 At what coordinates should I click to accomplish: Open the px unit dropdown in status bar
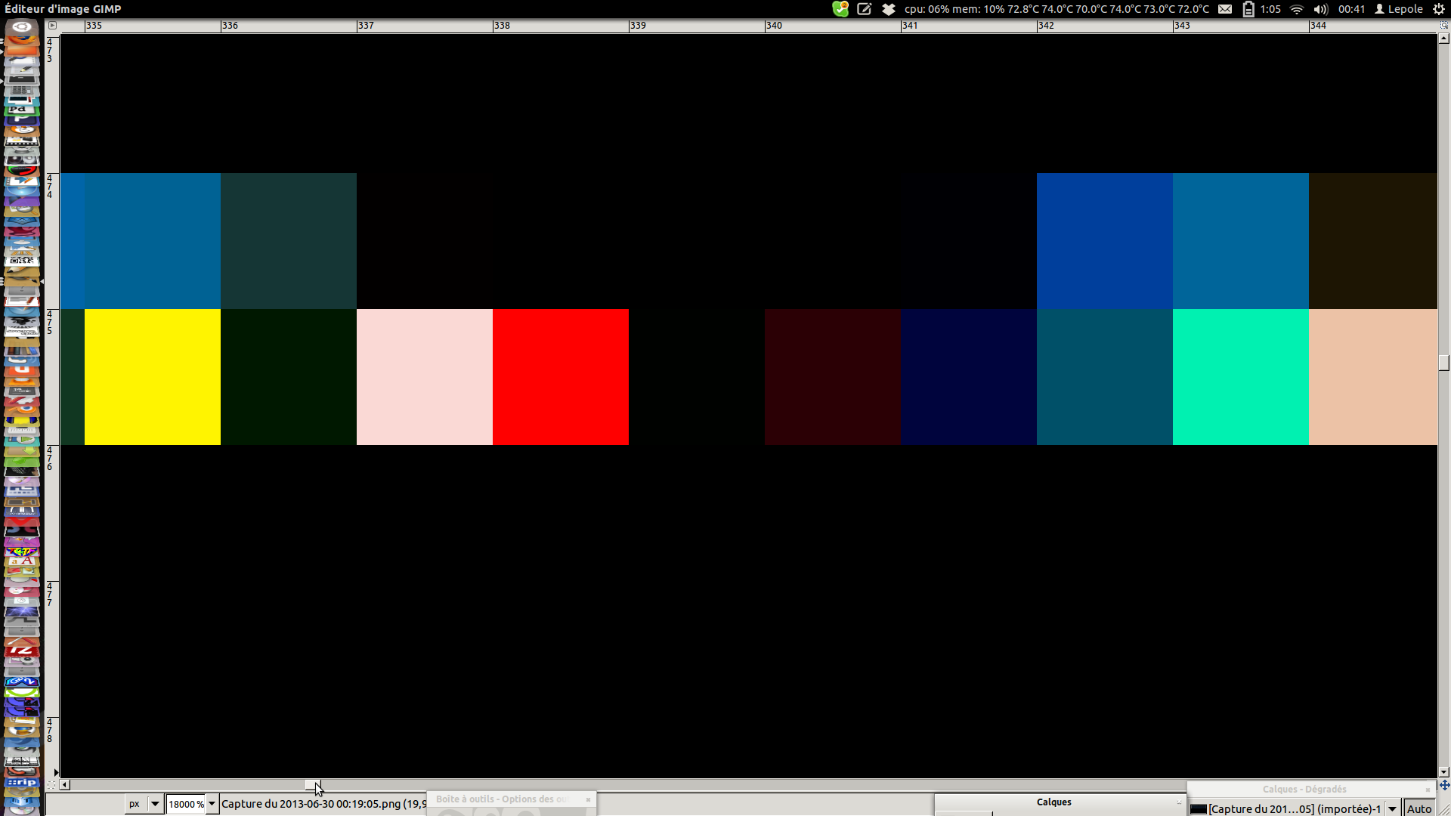(x=154, y=804)
